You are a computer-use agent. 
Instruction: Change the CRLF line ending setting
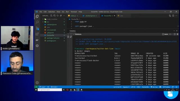(138, 87)
